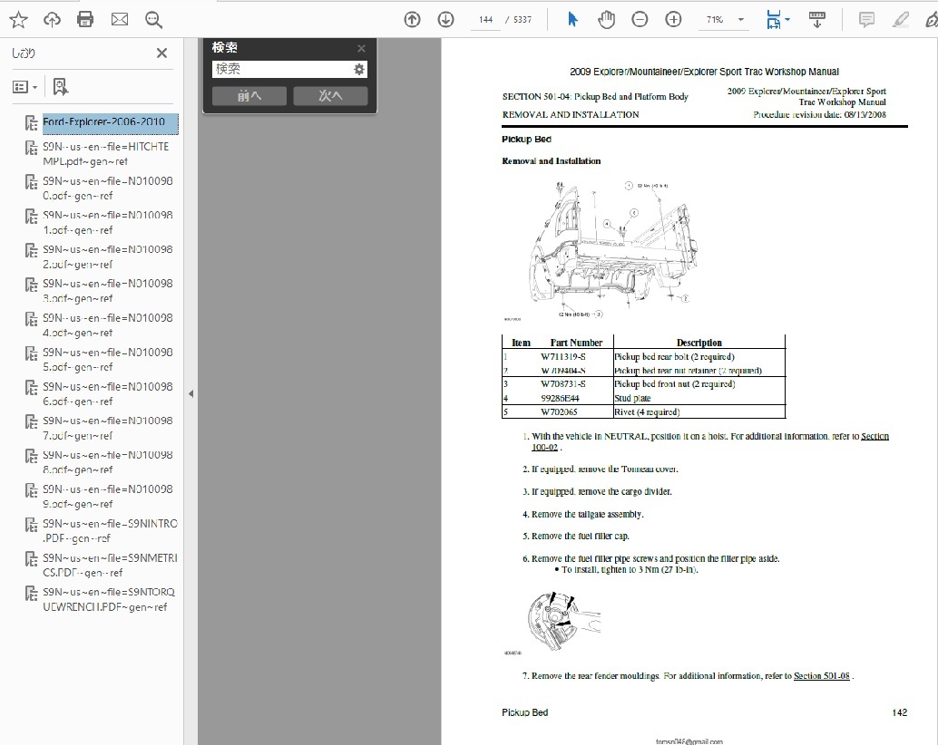Open bookmark file=S9NTORQUEWRENCH.PDF
Screen dimensions: 938x745
[x=109, y=599]
